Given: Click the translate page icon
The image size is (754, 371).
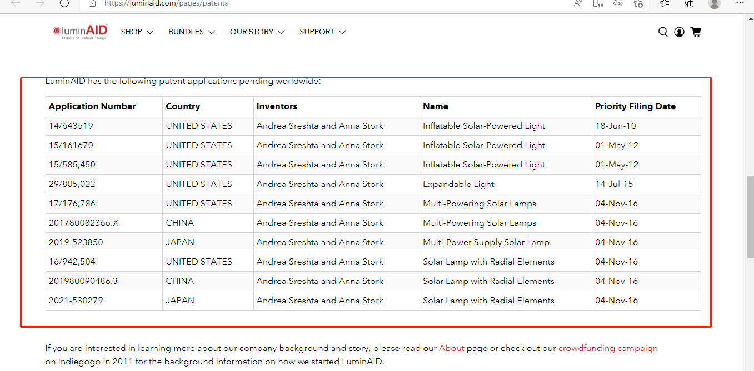Looking at the screenshot, I should pos(618,3).
